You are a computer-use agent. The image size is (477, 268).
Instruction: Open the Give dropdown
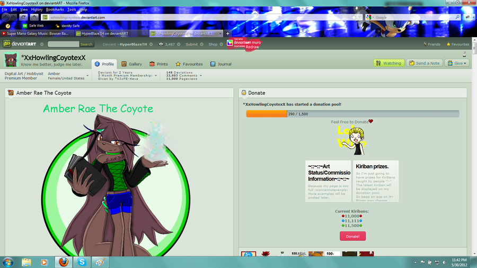coord(457,63)
